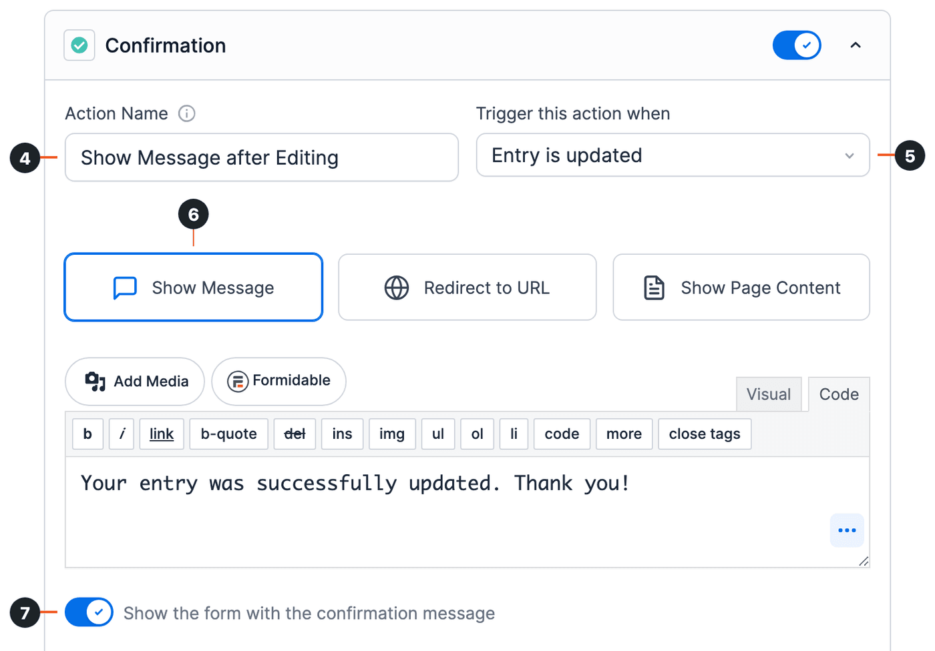Select the Show Page Content option
This screenshot has height=651, width=935.
click(x=741, y=287)
